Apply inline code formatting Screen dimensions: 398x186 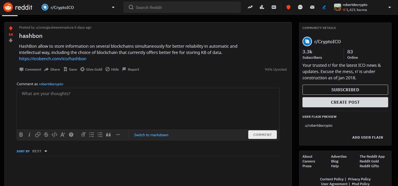coord(54,135)
